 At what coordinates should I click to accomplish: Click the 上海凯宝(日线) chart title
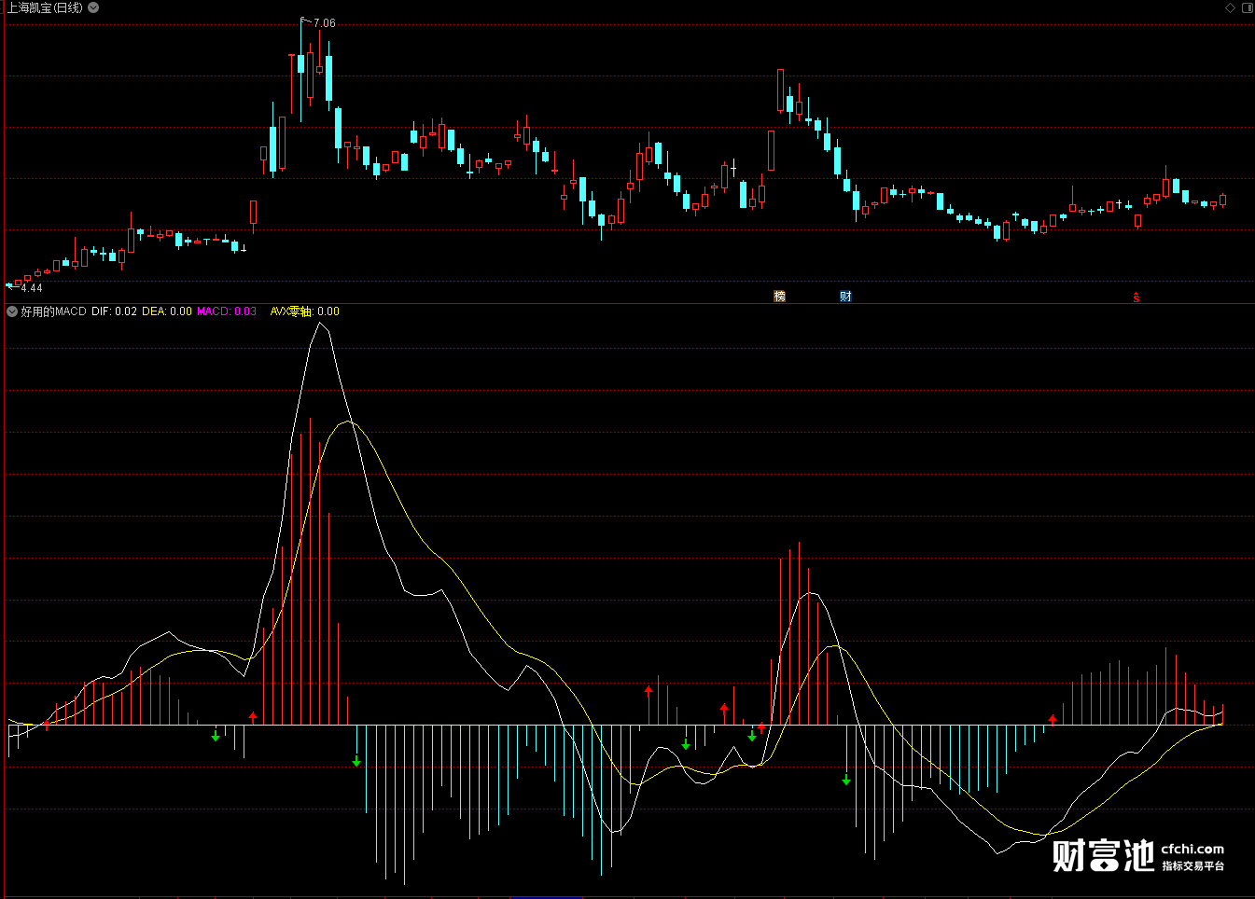pos(45,7)
